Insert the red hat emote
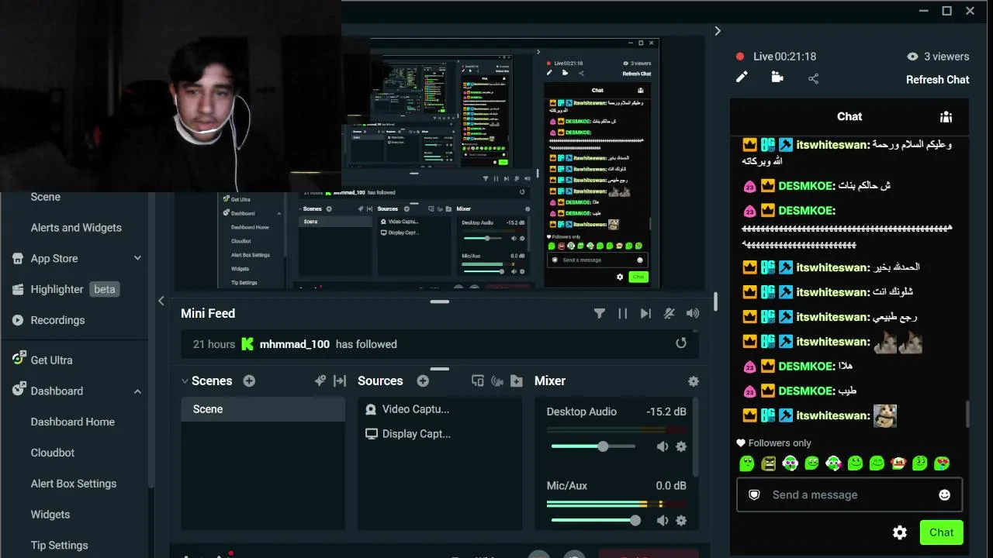 [x=898, y=463]
